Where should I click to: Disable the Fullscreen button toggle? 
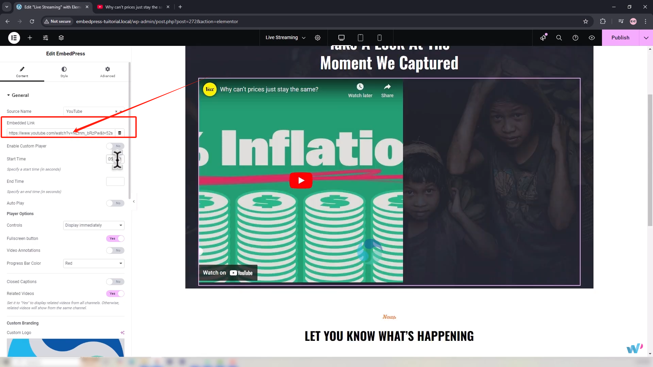pos(115,239)
